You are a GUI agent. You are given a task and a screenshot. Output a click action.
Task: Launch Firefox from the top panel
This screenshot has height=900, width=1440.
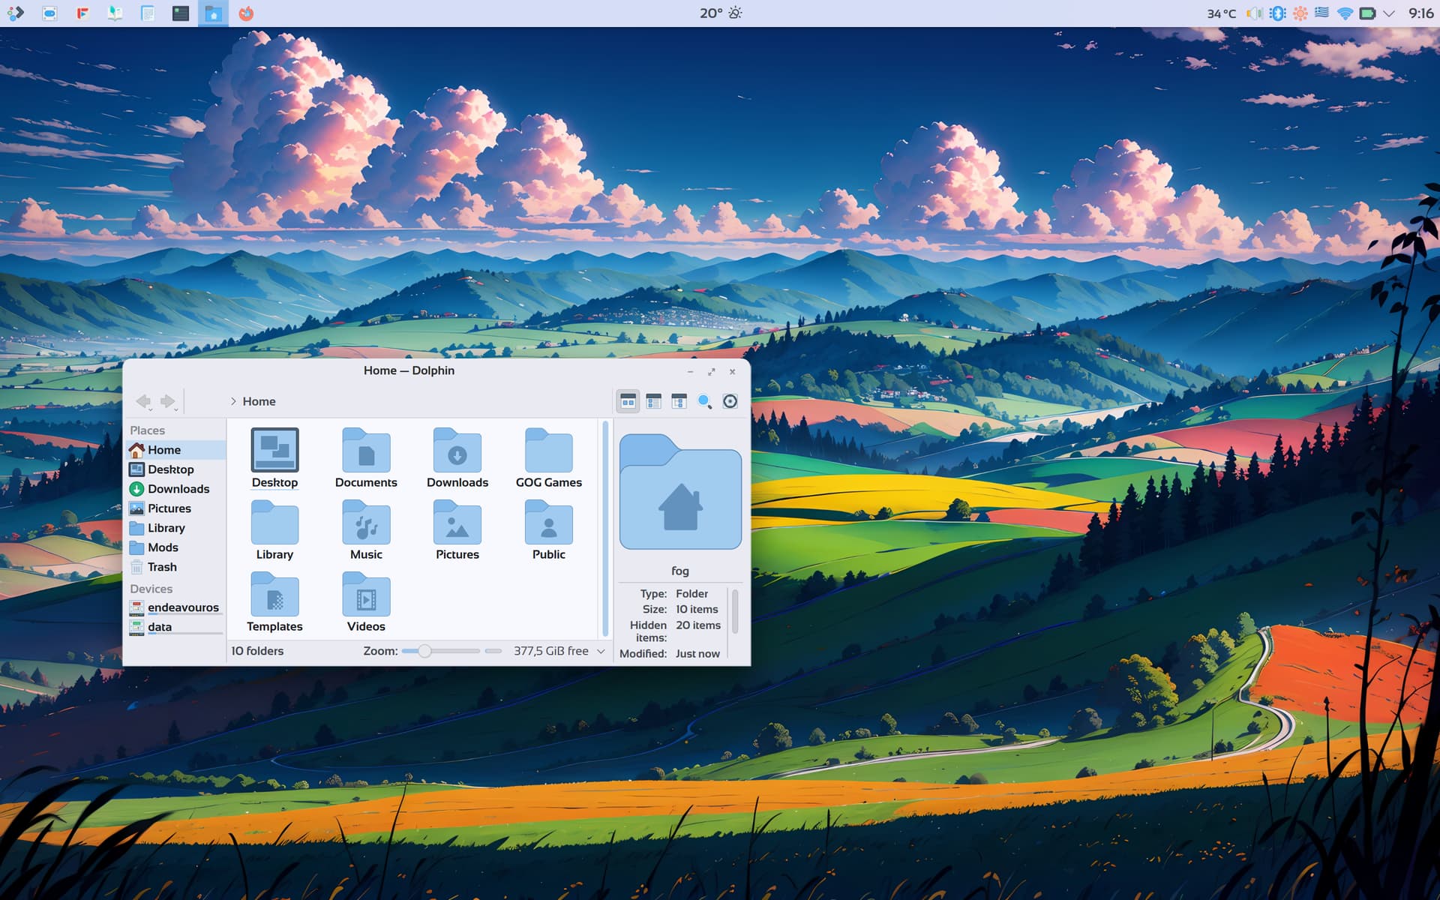coord(246,13)
